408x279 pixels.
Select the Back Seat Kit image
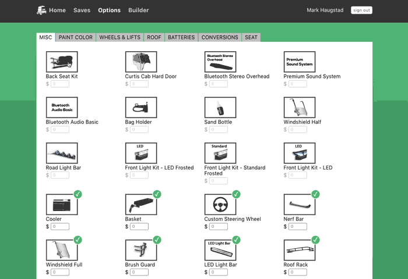[x=62, y=62]
